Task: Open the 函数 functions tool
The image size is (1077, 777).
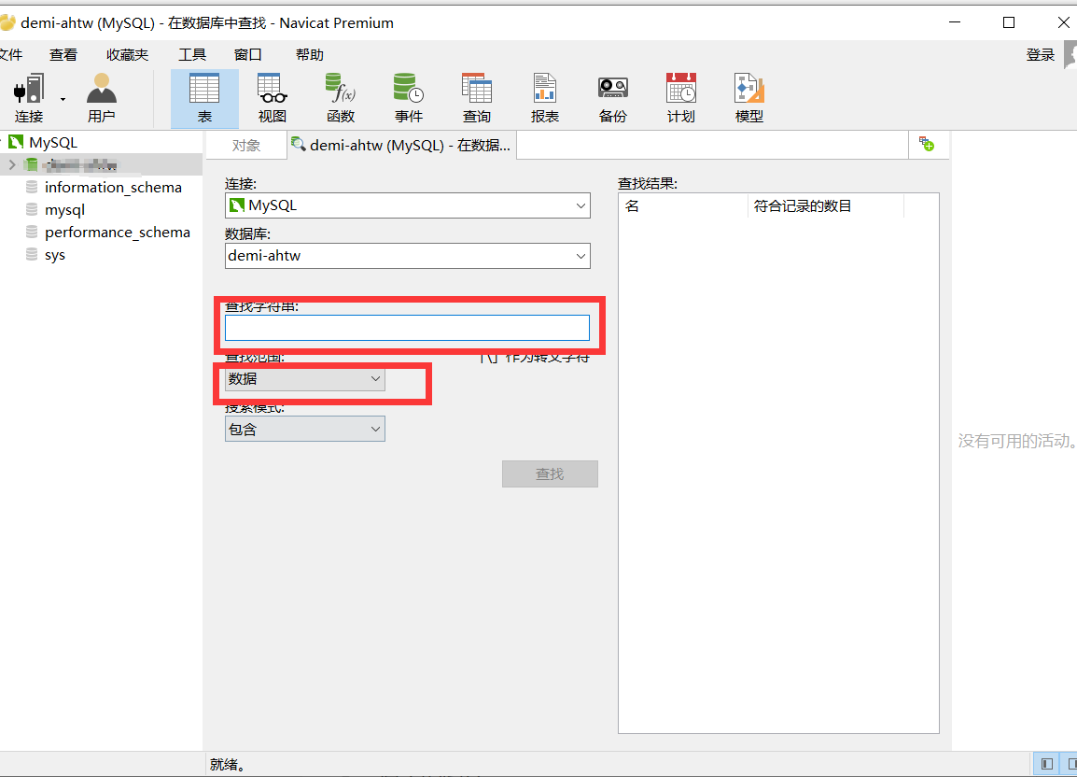Action: point(341,98)
